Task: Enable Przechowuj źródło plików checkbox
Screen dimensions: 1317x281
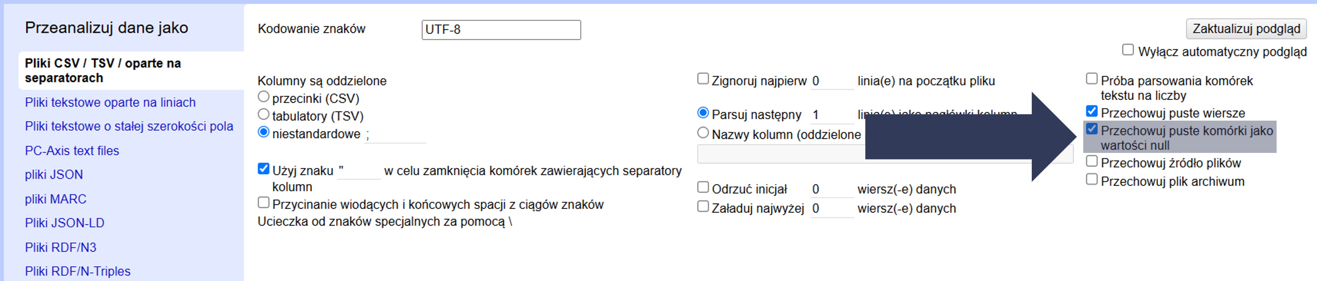Action: (x=1092, y=162)
